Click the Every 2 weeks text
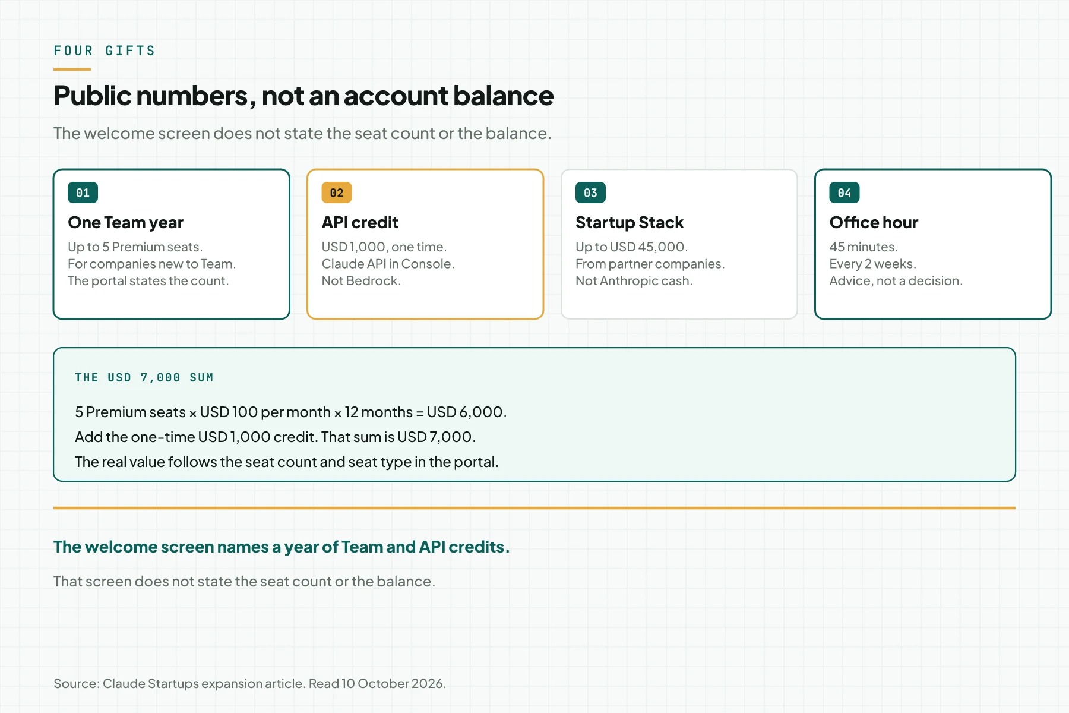 [x=872, y=264]
